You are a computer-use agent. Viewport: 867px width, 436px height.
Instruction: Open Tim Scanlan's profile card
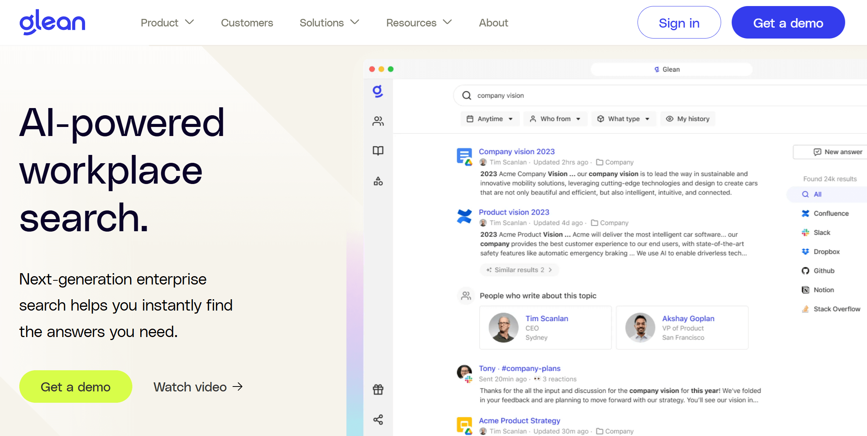tap(545, 328)
